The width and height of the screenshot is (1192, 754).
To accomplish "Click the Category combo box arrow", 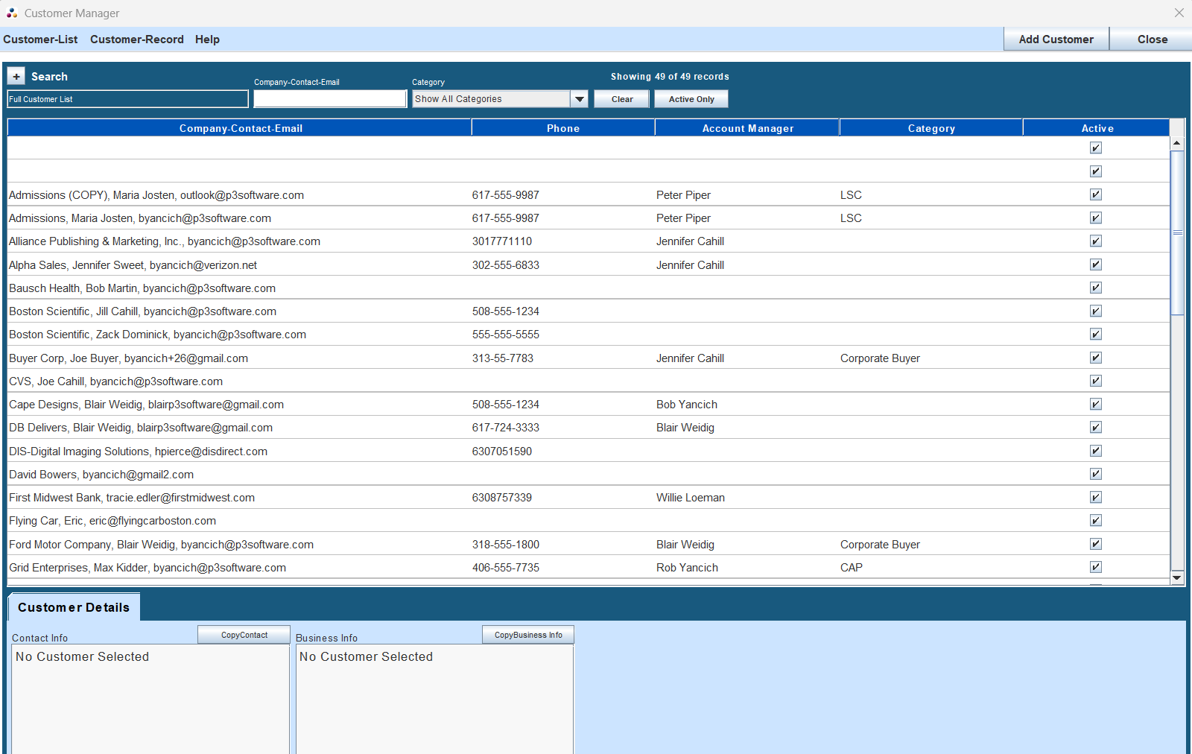I will pos(579,98).
